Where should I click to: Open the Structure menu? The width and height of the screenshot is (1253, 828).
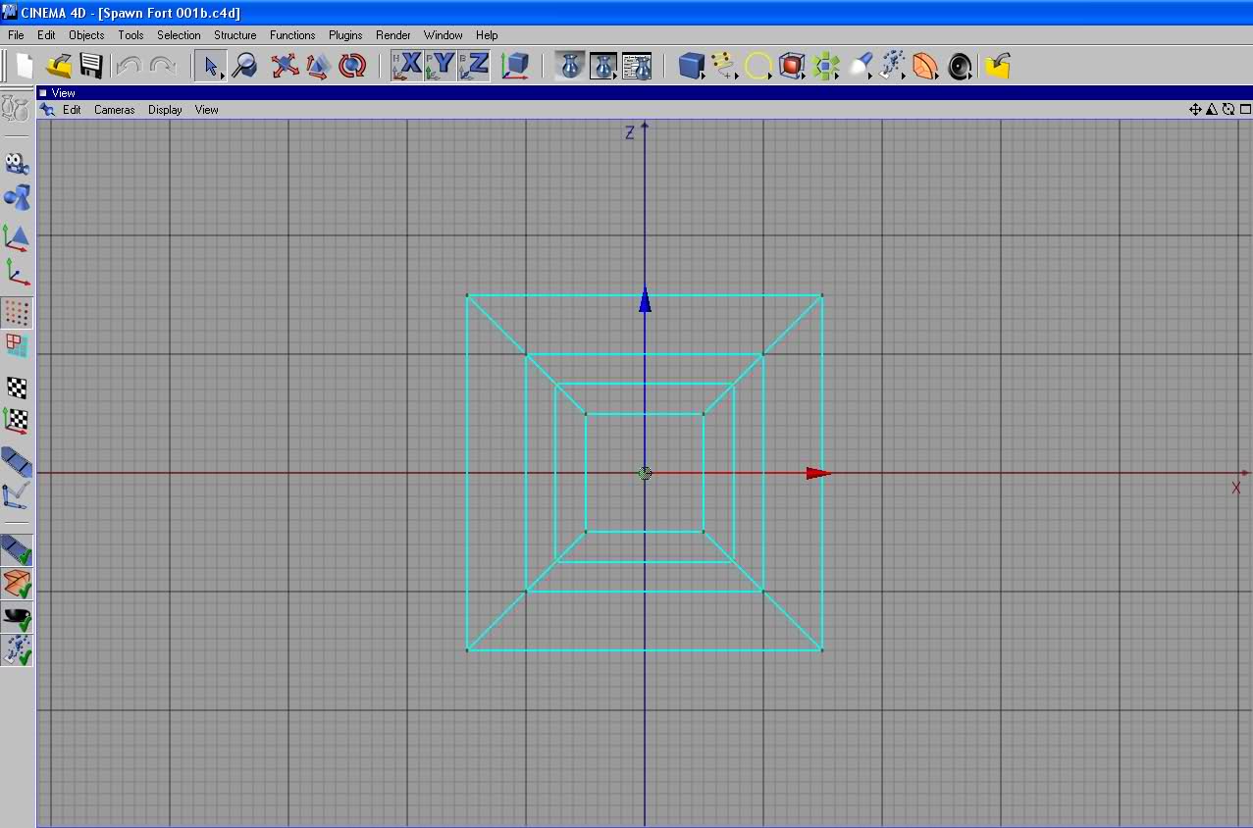click(x=235, y=35)
